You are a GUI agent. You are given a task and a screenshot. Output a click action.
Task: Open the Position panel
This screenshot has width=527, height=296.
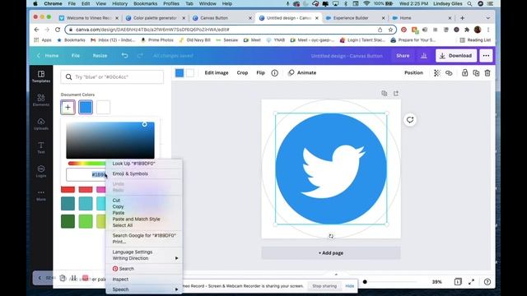click(413, 73)
